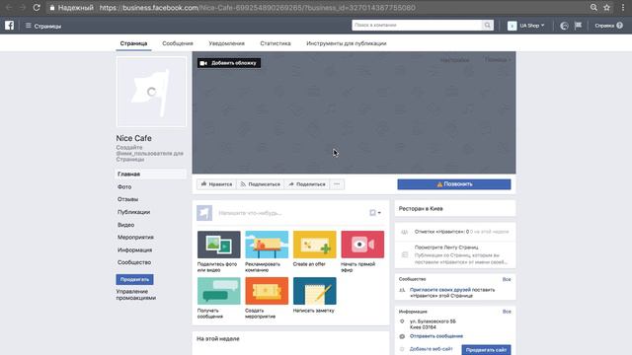This screenshot has height=355, width=632.
Task: Click the Создать мероприятие icon
Action: tap(267, 291)
